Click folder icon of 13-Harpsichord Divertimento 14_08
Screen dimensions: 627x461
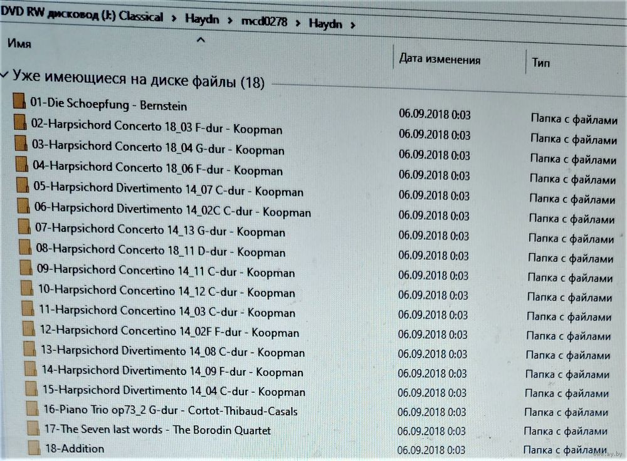(29, 348)
